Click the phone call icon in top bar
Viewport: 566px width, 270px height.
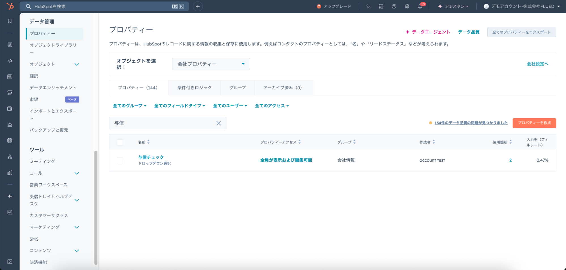(368, 6)
